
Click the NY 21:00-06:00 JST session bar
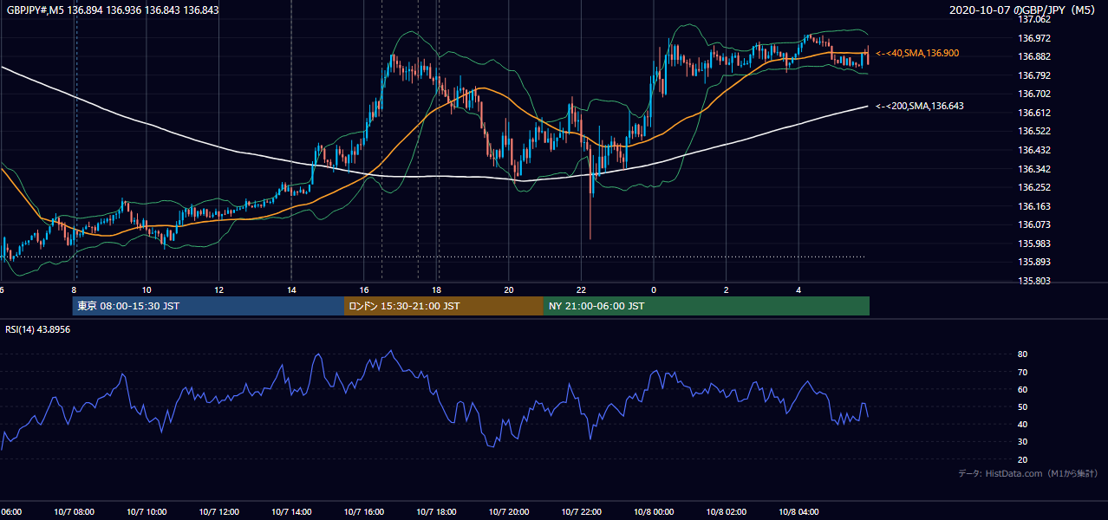707,306
